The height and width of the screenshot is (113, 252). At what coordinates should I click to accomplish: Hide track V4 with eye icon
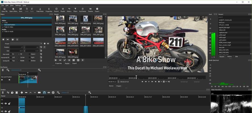click(x=6, y=104)
